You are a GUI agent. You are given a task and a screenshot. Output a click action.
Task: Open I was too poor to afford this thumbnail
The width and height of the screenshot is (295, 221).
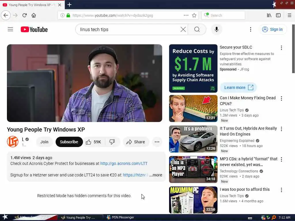193,200
